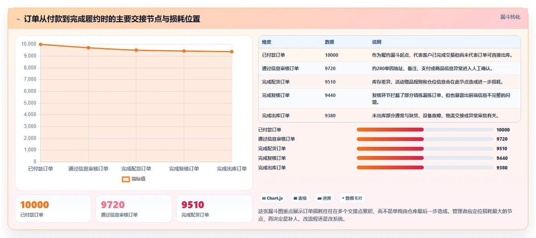The width and height of the screenshot is (536, 238).
Task: Click the 9510 value in the table
Action: click(x=330, y=82)
